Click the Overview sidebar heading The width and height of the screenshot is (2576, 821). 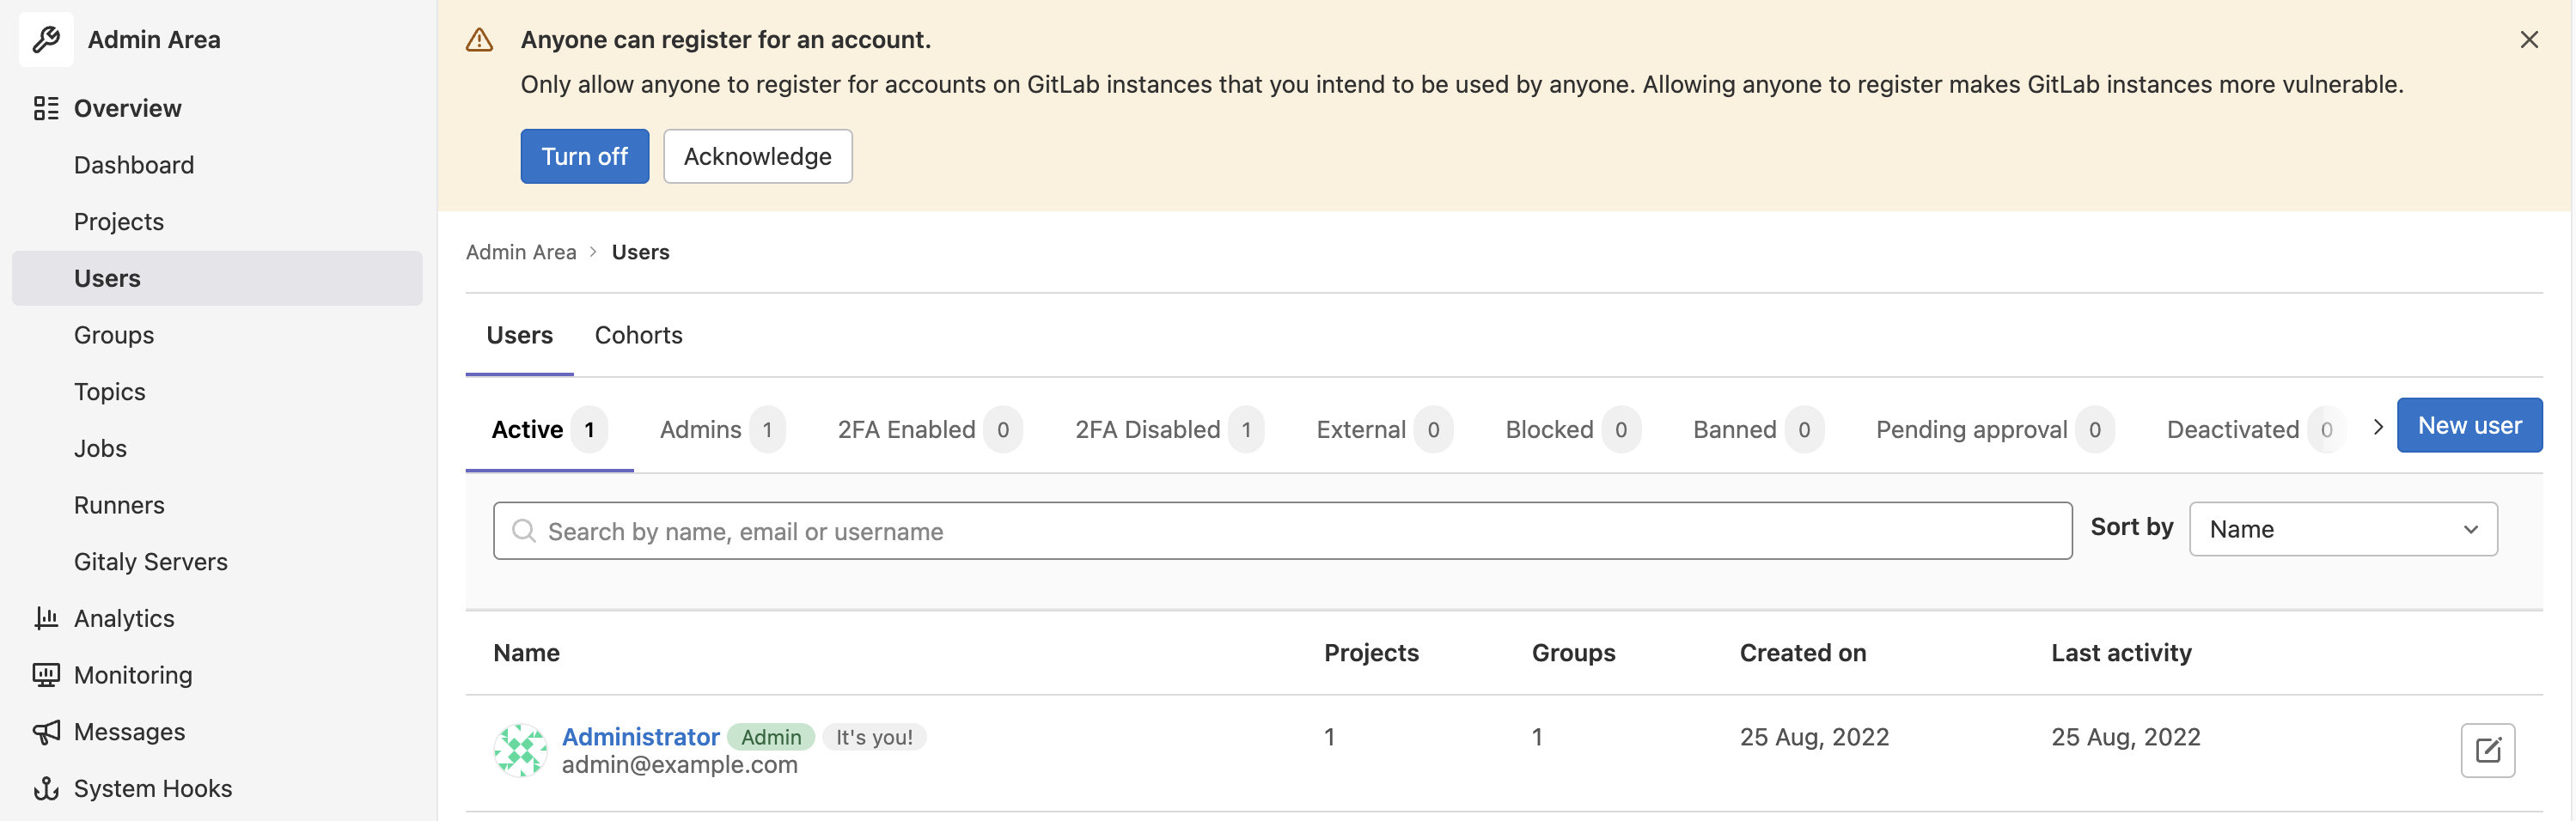(217, 108)
